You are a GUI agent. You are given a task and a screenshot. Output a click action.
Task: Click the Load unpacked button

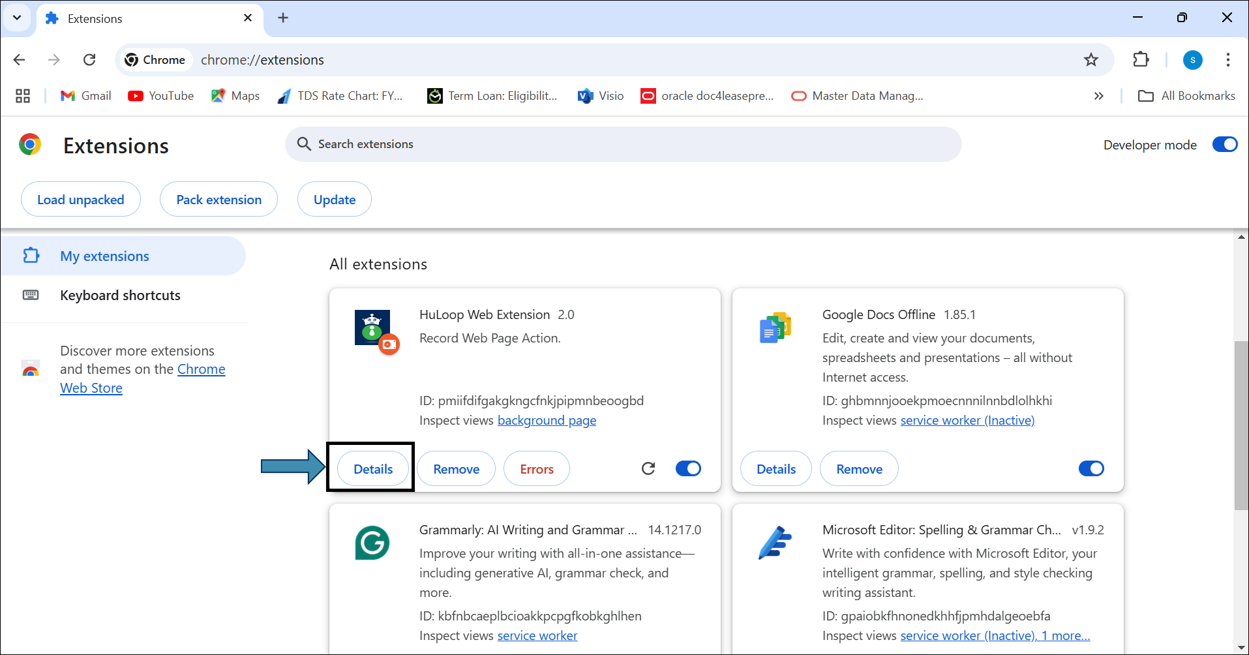tap(81, 200)
